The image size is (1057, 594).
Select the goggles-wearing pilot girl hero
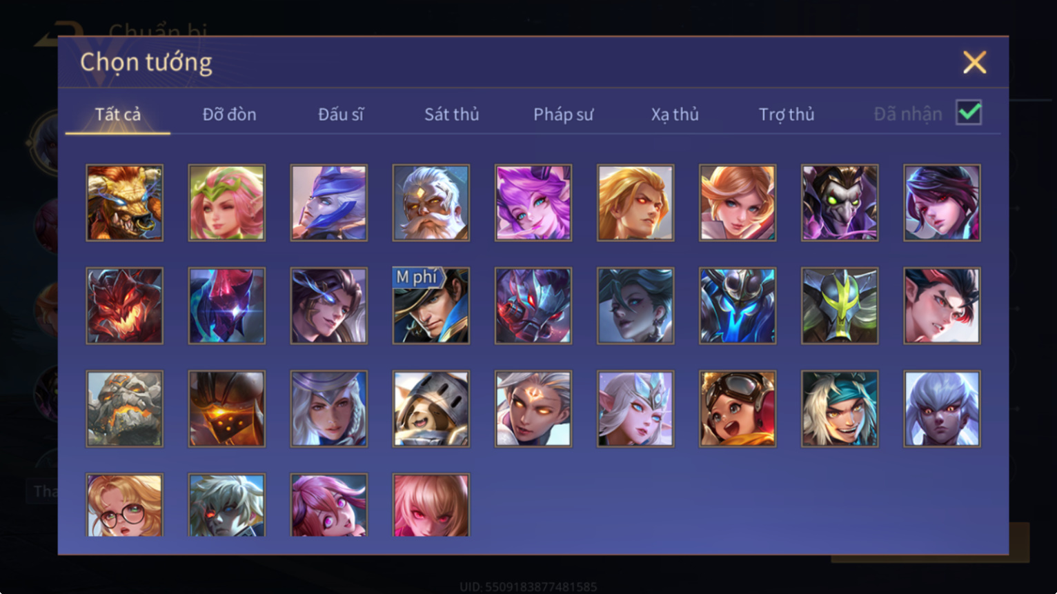coord(738,408)
